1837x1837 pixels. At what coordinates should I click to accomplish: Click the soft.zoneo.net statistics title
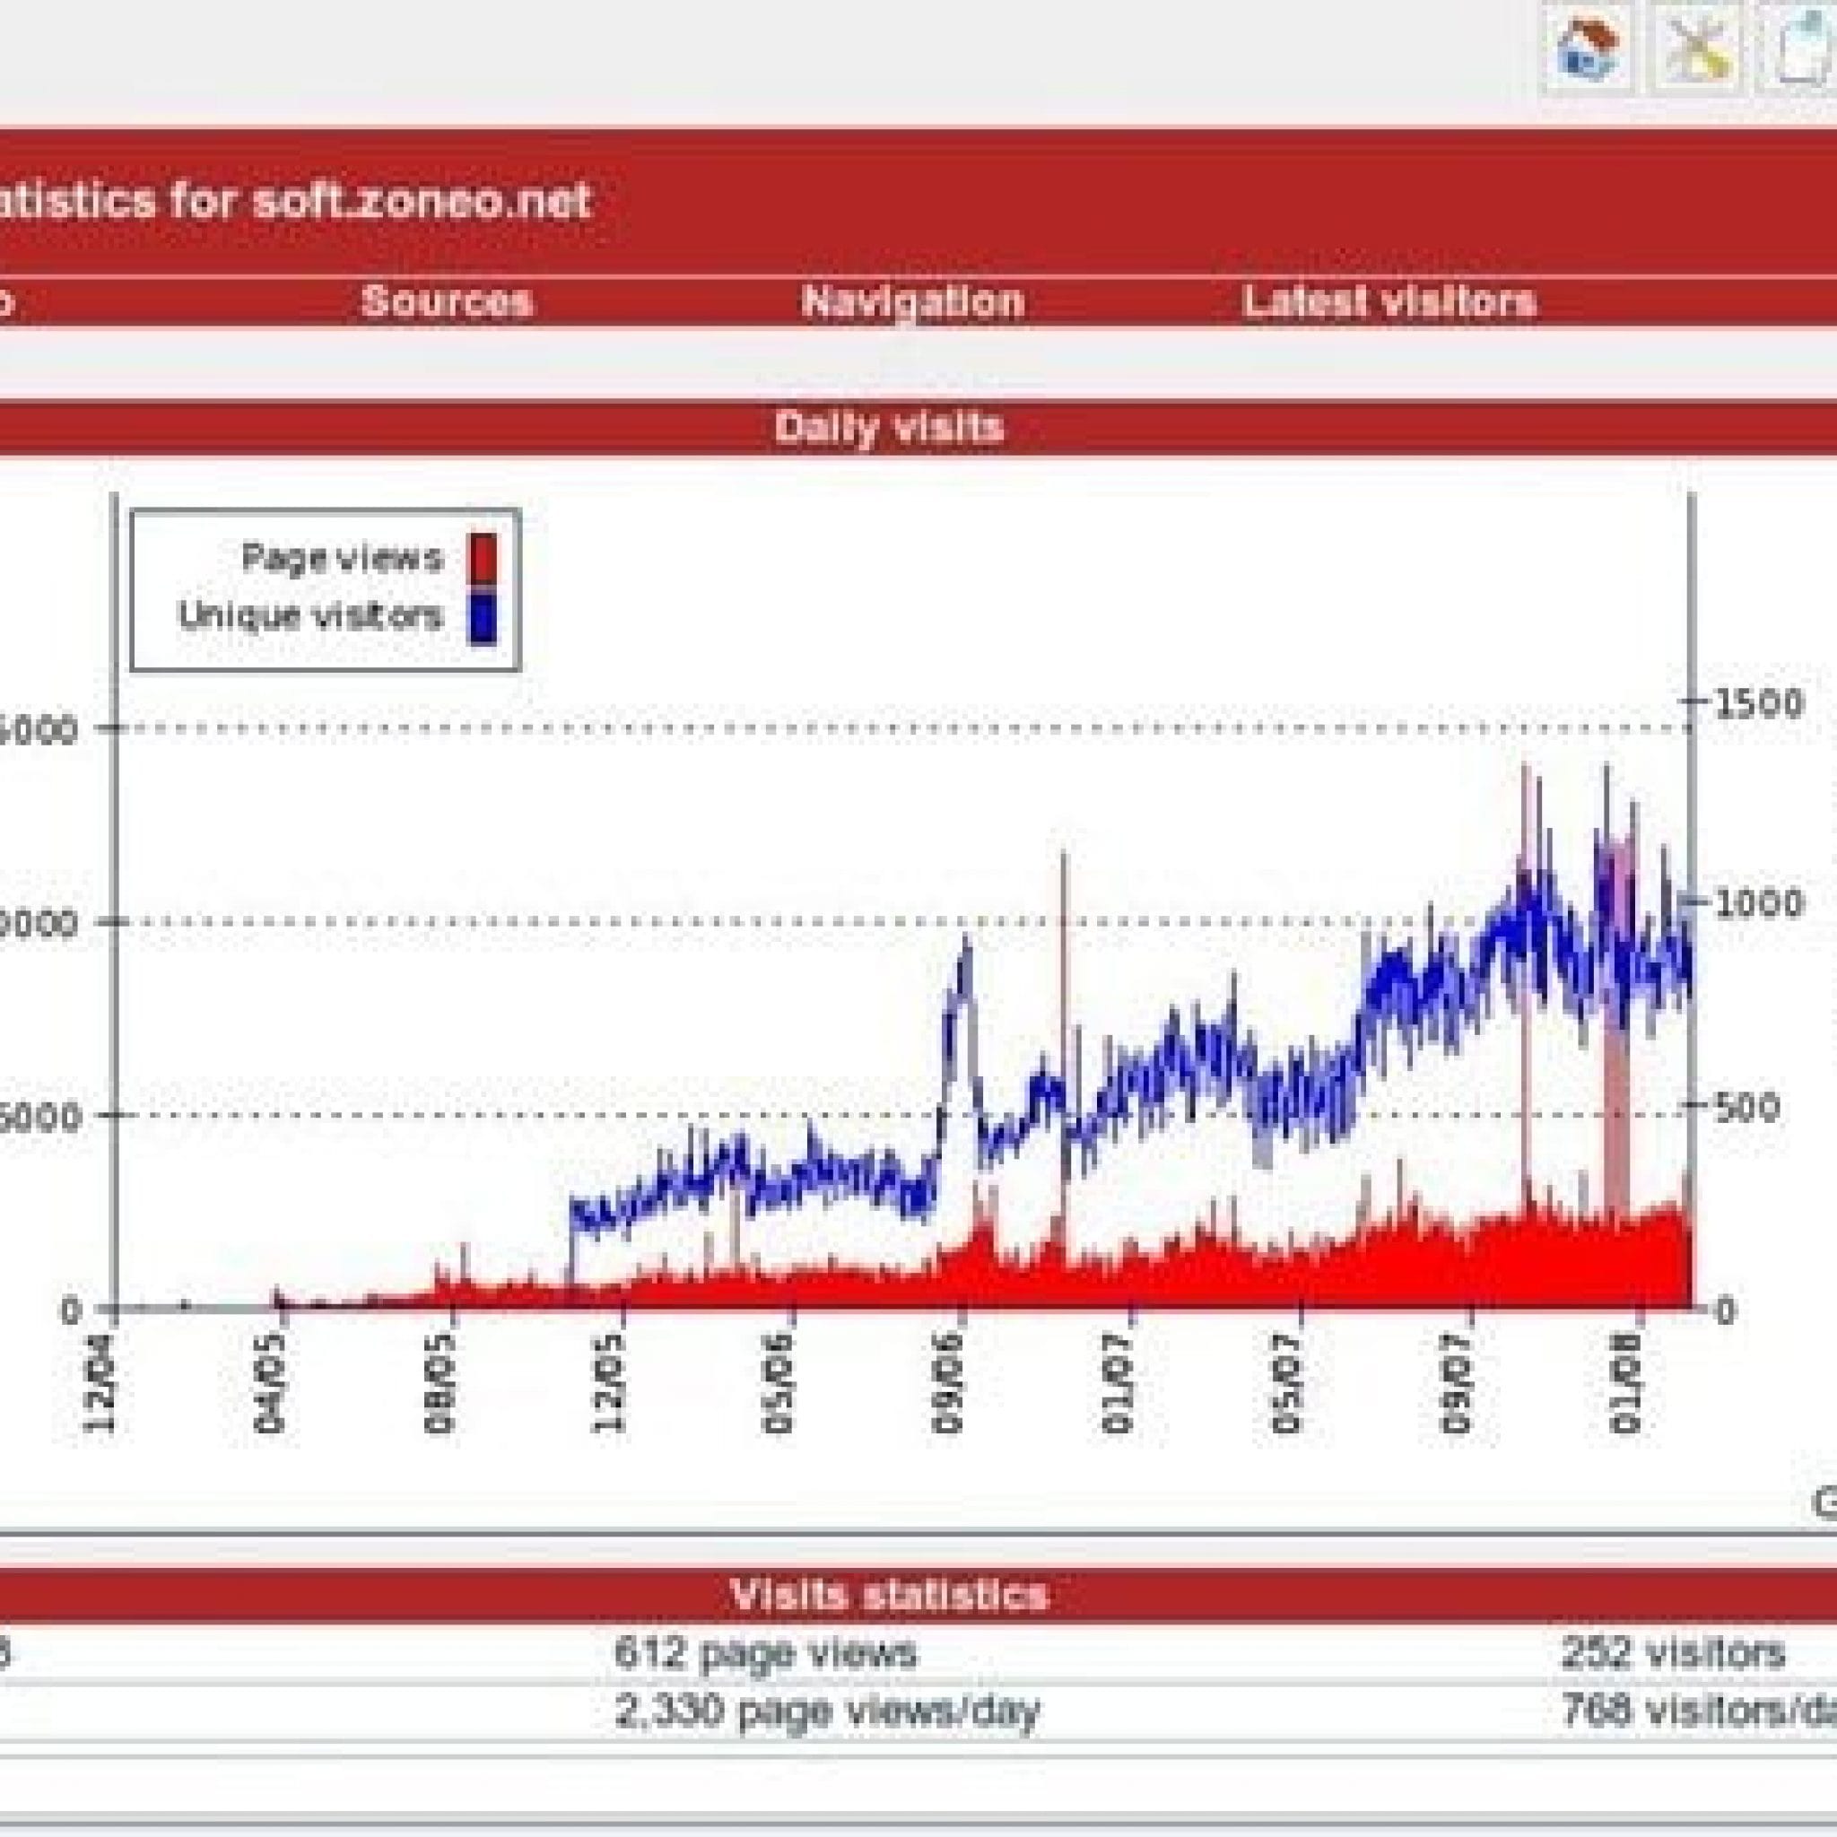[x=295, y=202]
